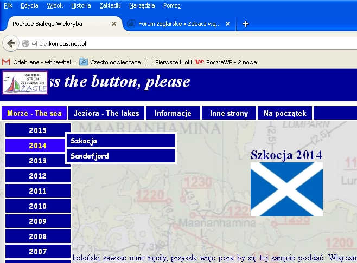This screenshot has height=263, width=357.
Task: Click the Szkocja 2014 heading
Action: tap(286, 155)
